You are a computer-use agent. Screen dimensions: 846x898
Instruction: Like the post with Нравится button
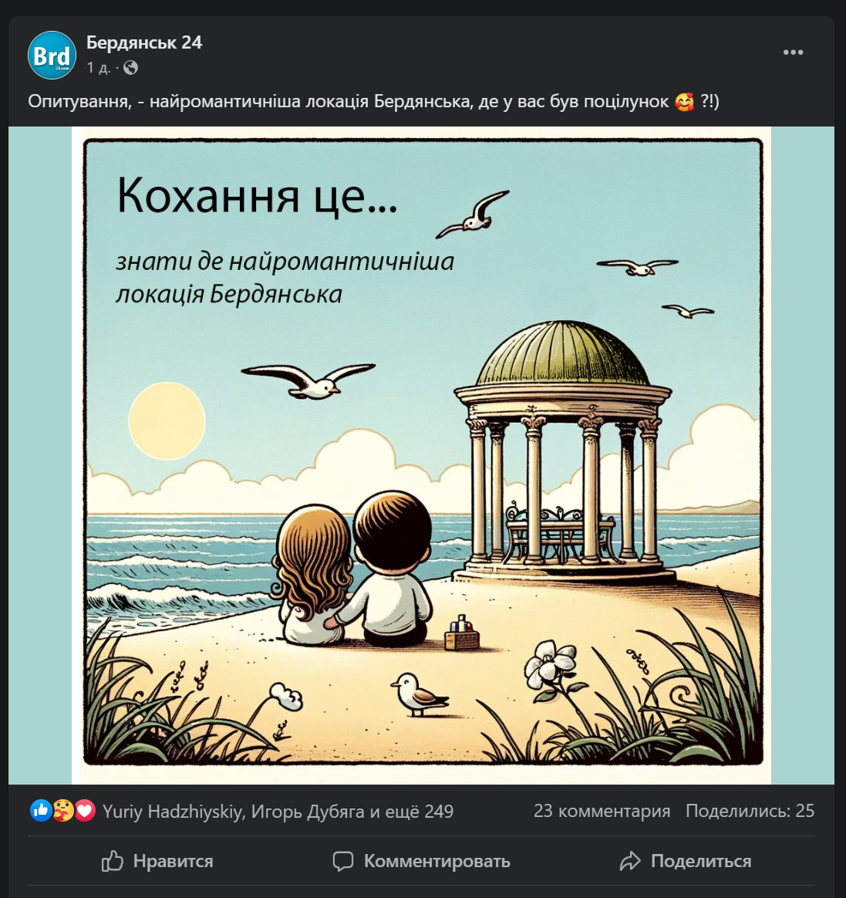(157, 861)
